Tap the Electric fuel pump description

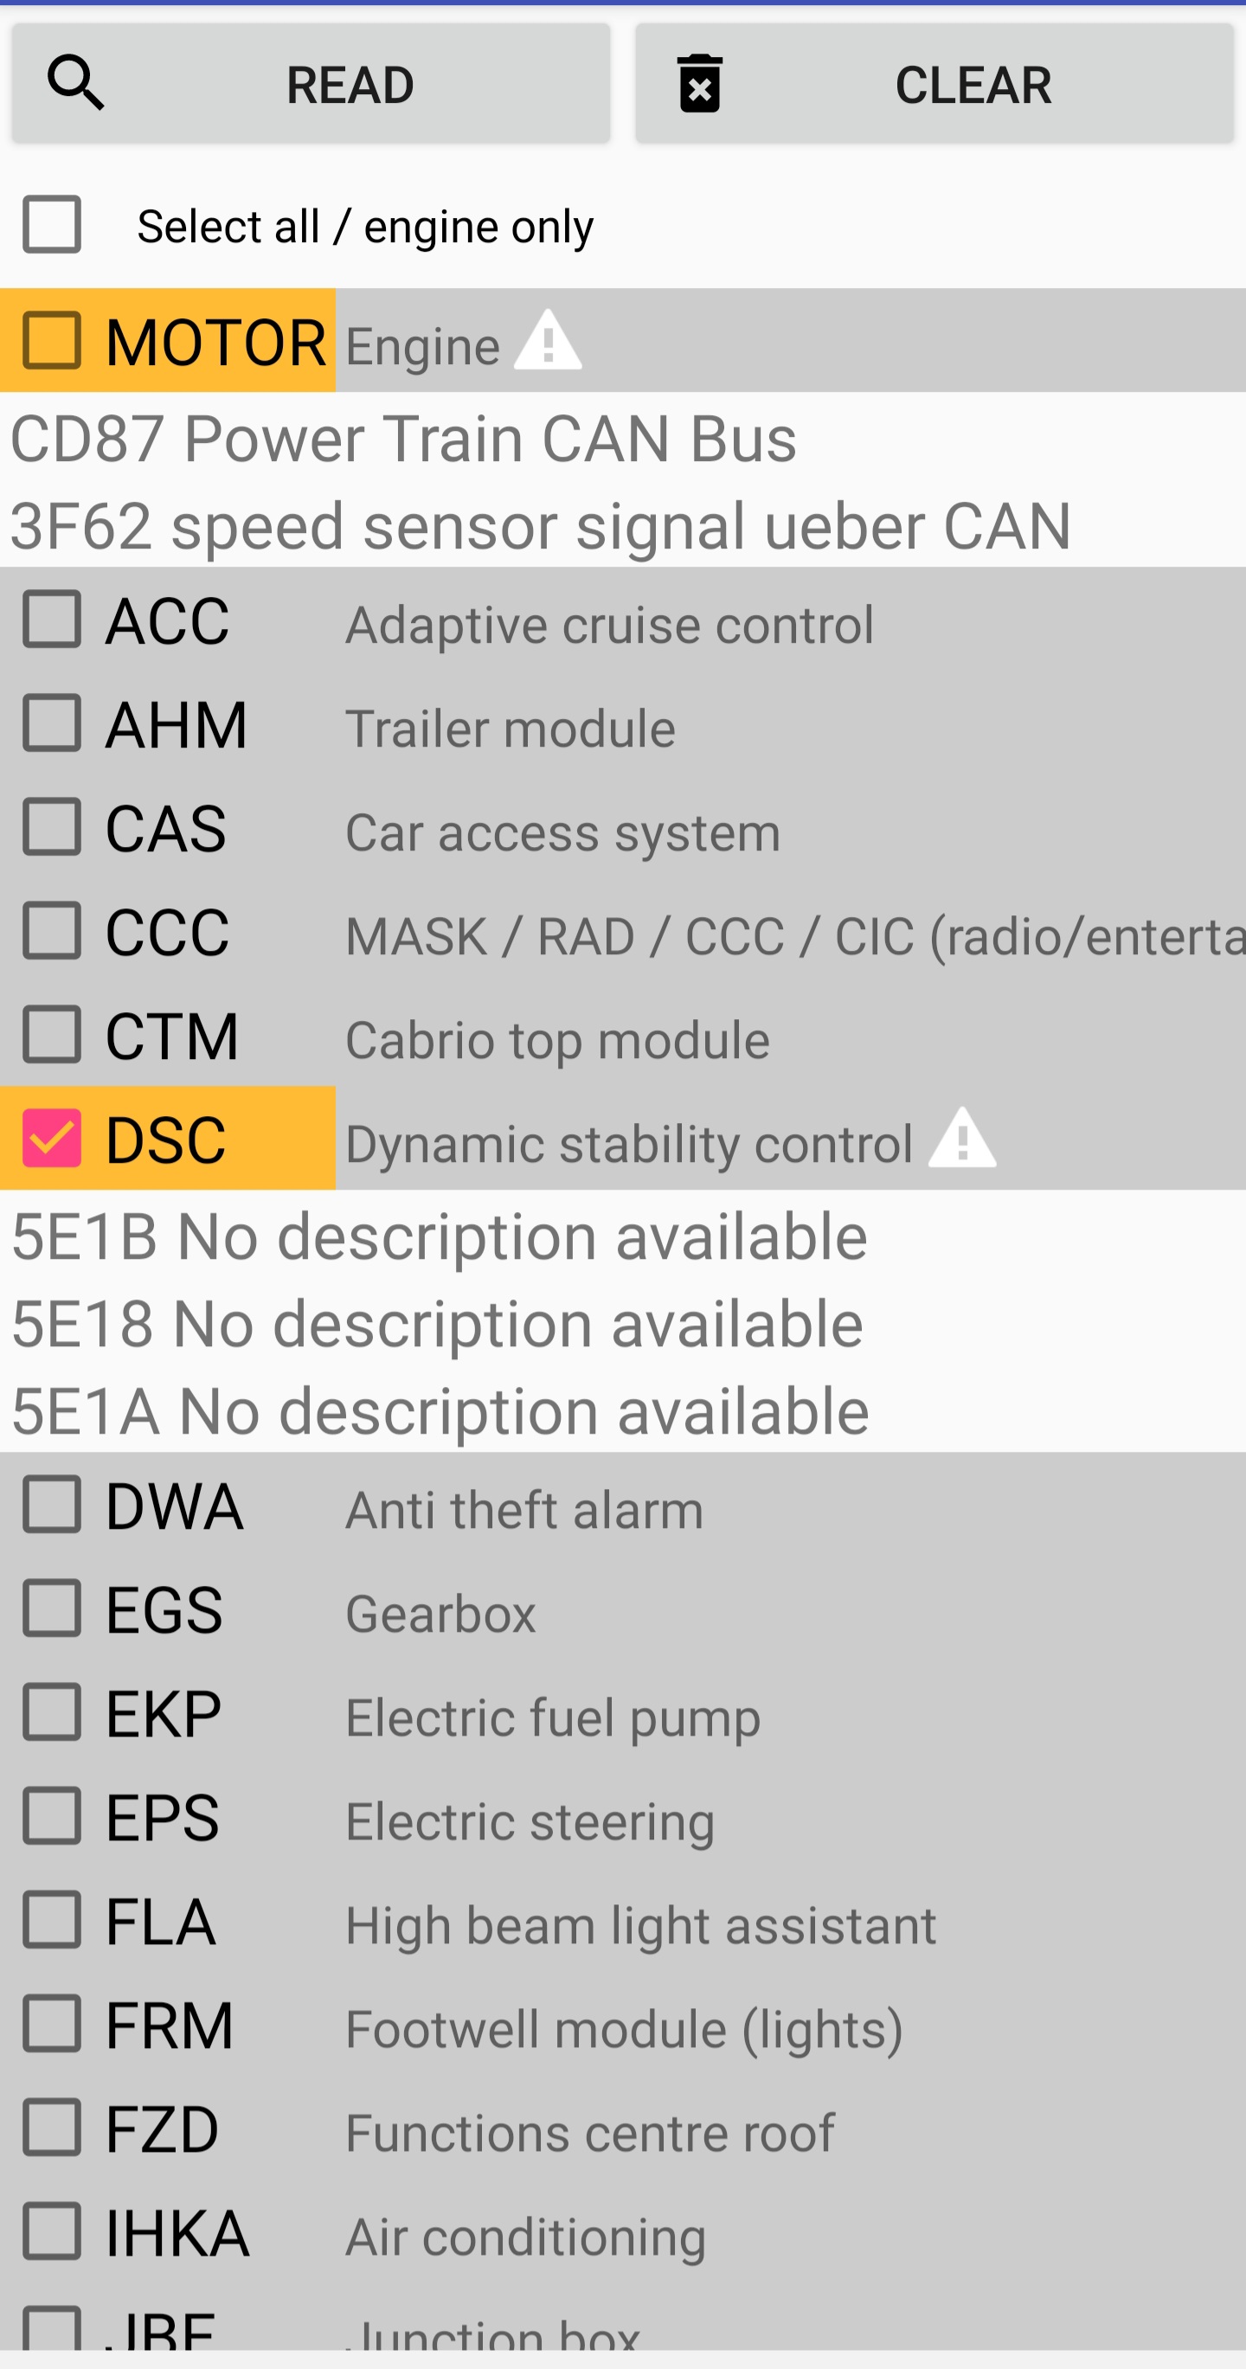(553, 1717)
